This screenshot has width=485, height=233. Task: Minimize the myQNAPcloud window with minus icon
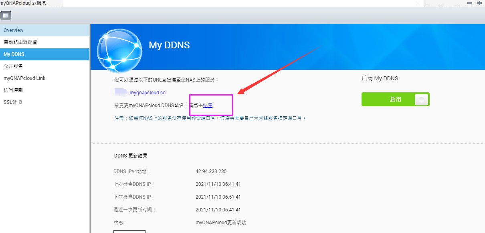click(470, 2)
